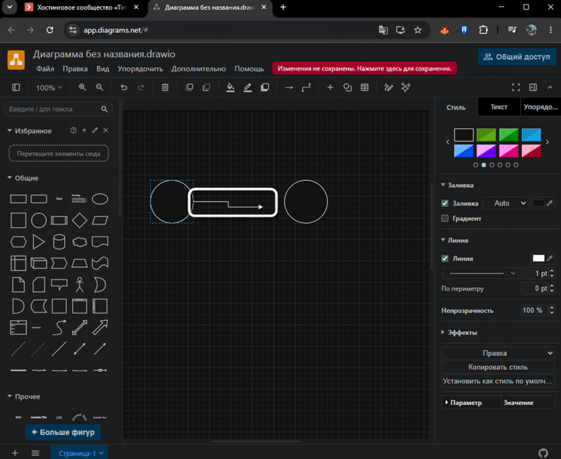This screenshot has width=561, height=459.
Task: Pick the Ellipse shape in Общие
Action: 100,199
